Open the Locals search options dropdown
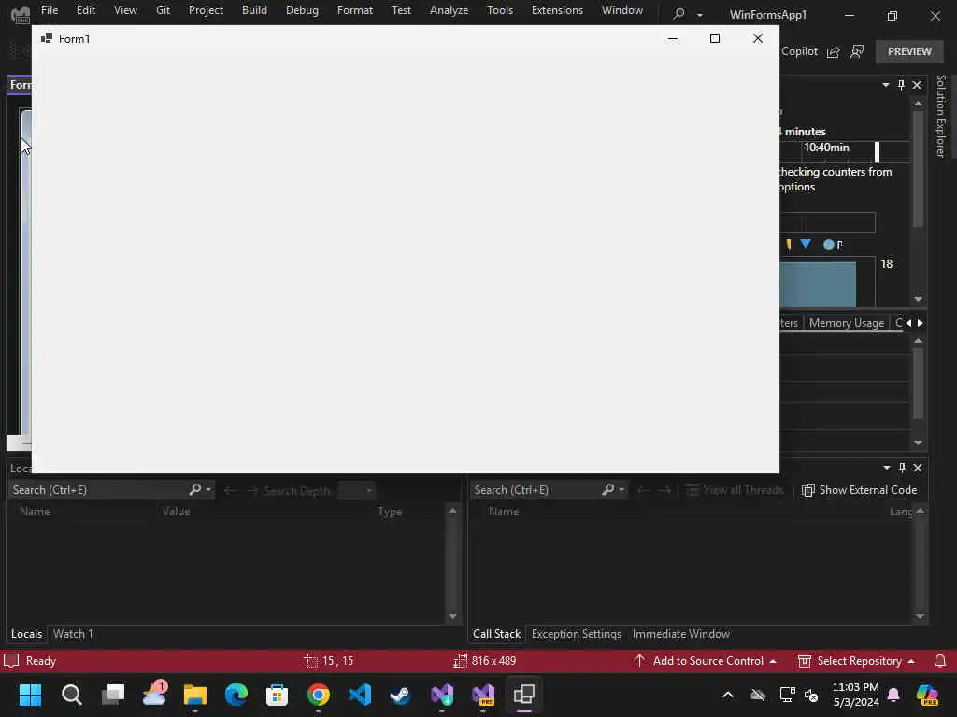The width and height of the screenshot is (957, 717). (208, 490)
